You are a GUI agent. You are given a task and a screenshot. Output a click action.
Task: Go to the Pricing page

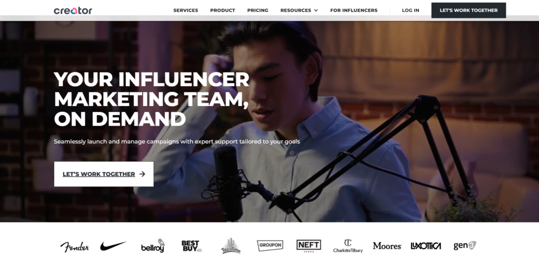point(258,11)
